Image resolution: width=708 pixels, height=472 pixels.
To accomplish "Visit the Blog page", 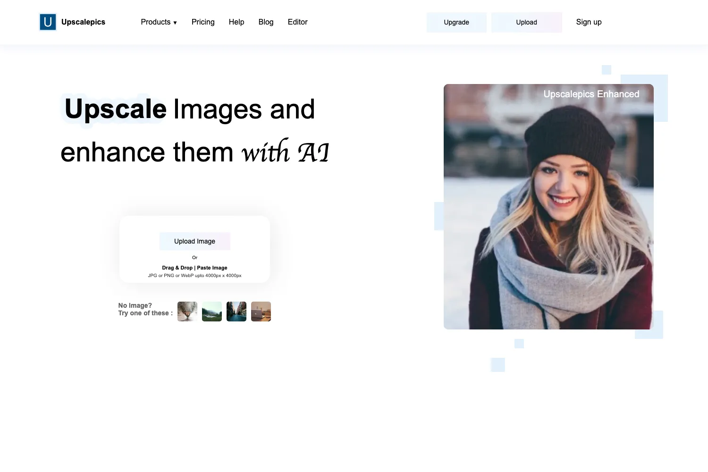I will tap(266, 22).
